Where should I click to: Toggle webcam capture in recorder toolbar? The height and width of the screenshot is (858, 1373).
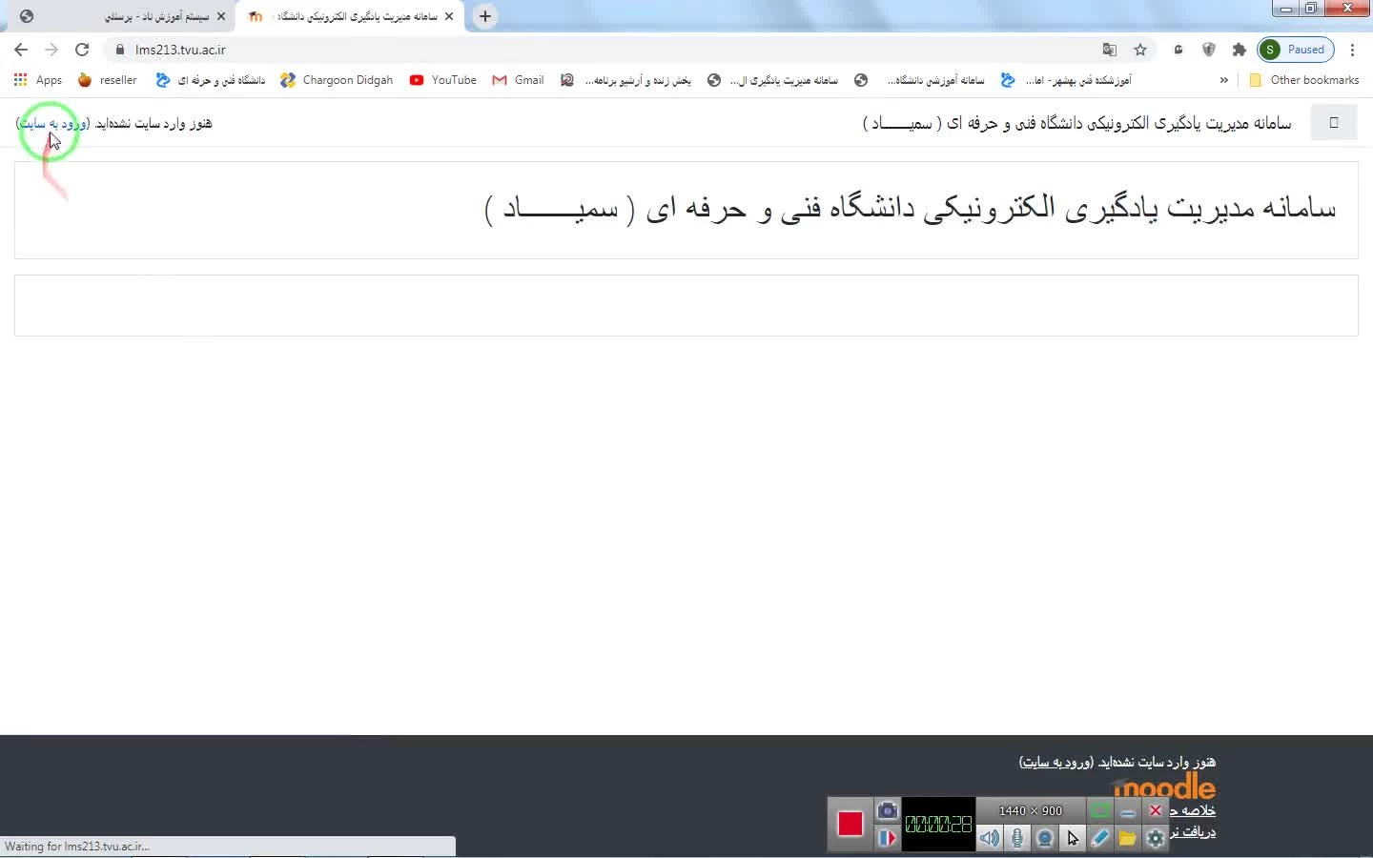[x=1045, y=838]
